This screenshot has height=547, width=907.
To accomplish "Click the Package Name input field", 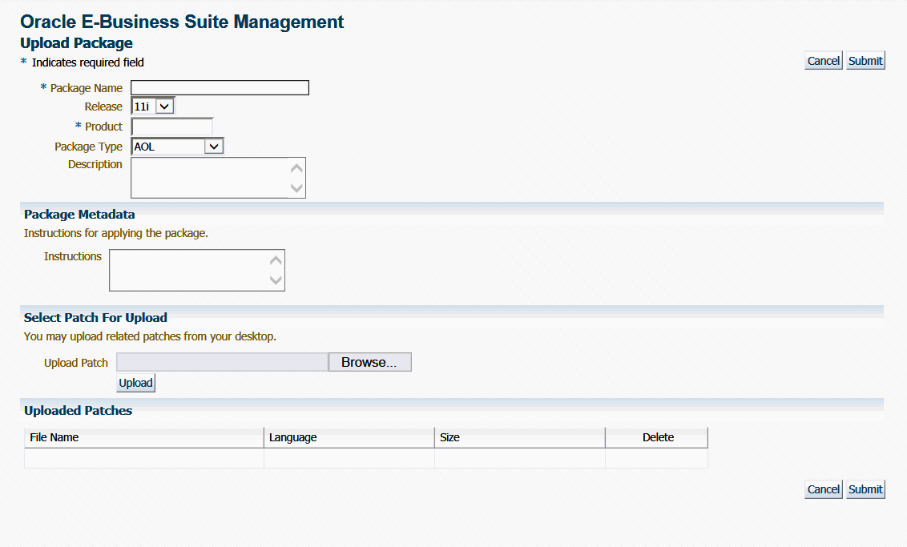I will [220, 88].
